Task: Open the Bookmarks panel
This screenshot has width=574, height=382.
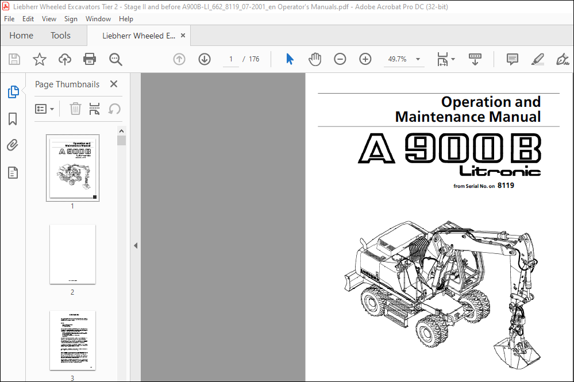Action: [13, 119]
